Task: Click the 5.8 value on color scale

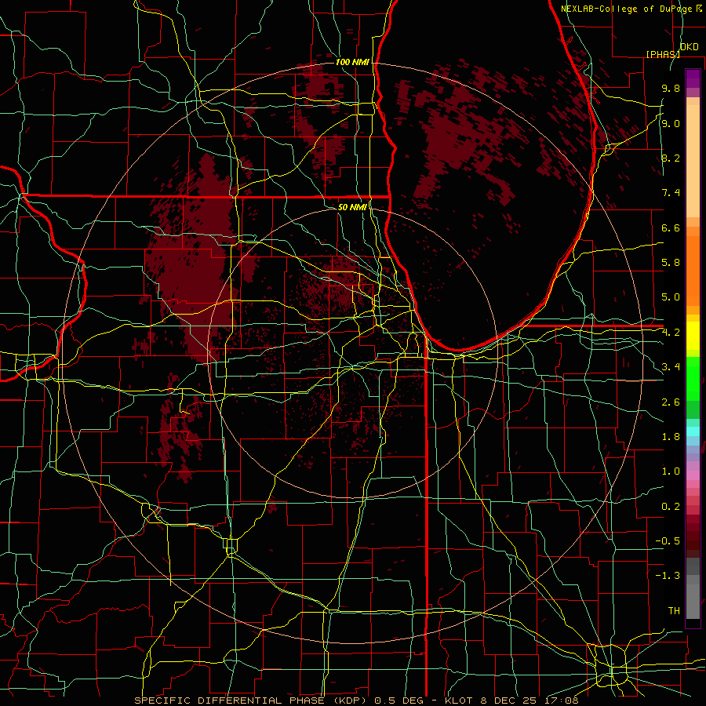Action: coord(671,263)
